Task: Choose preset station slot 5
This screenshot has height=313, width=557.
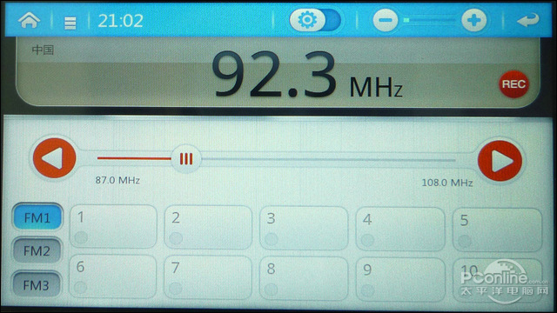Action: [x=497, y=230]
